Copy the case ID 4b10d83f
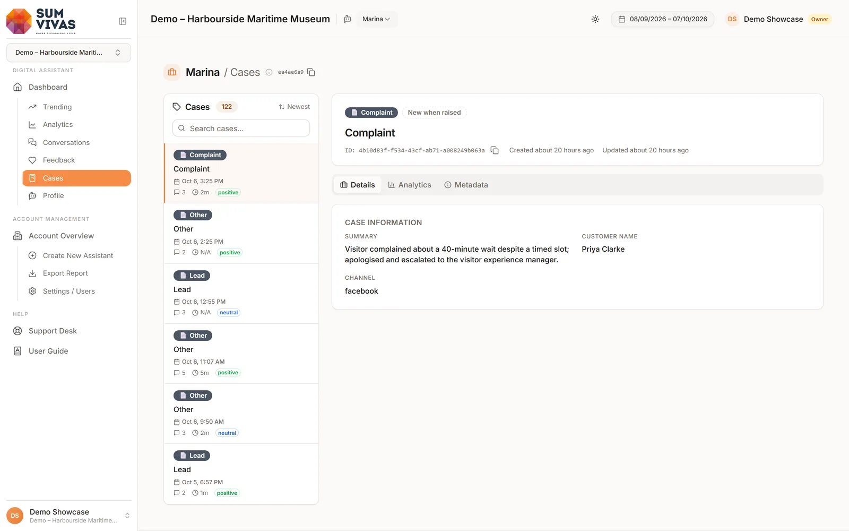 pos(495,150)
